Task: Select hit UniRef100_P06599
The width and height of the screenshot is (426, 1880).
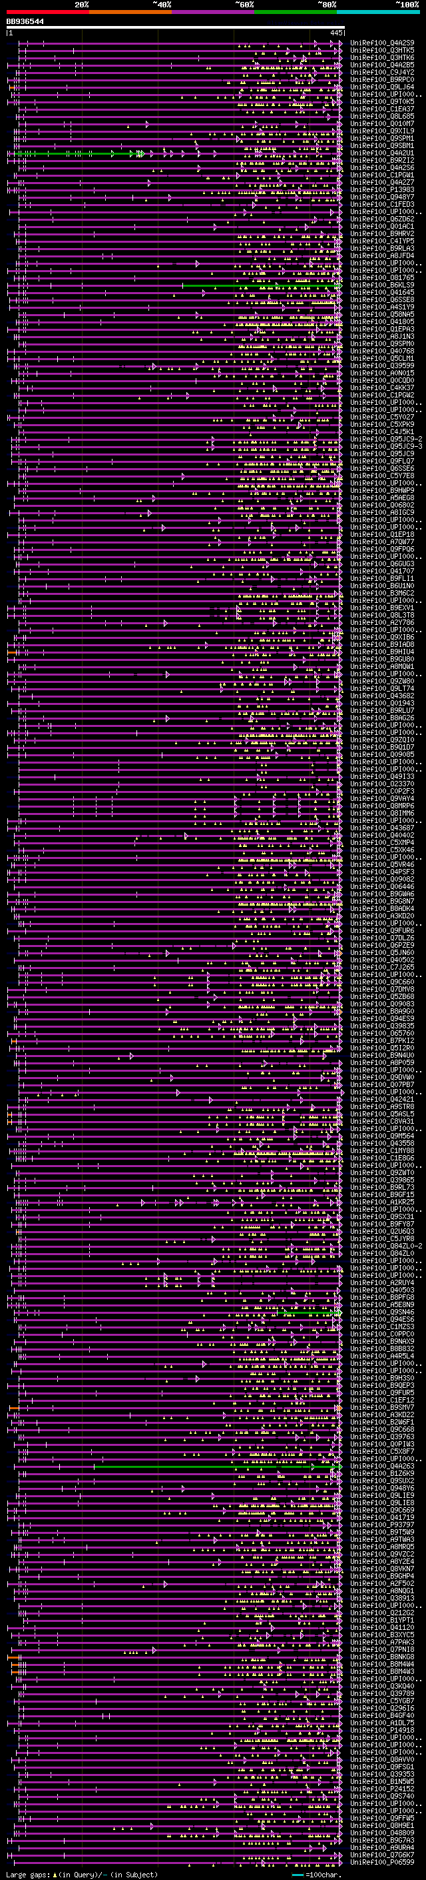Action: (382, 1862)
